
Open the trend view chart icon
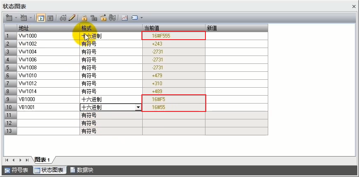click(x=125, y=18)
